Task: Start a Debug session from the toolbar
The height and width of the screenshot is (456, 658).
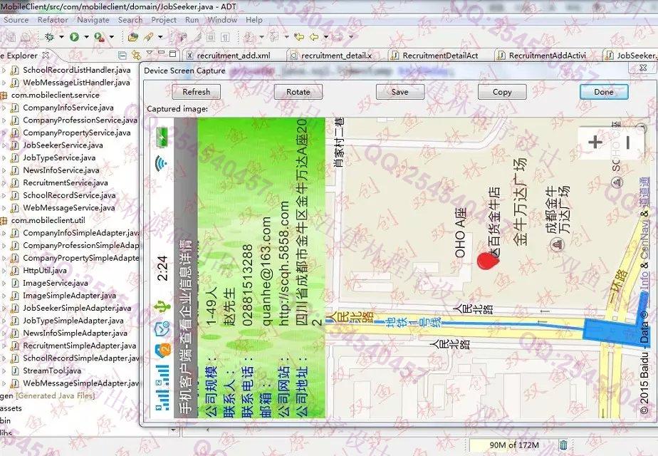Action: coord(49,37)
